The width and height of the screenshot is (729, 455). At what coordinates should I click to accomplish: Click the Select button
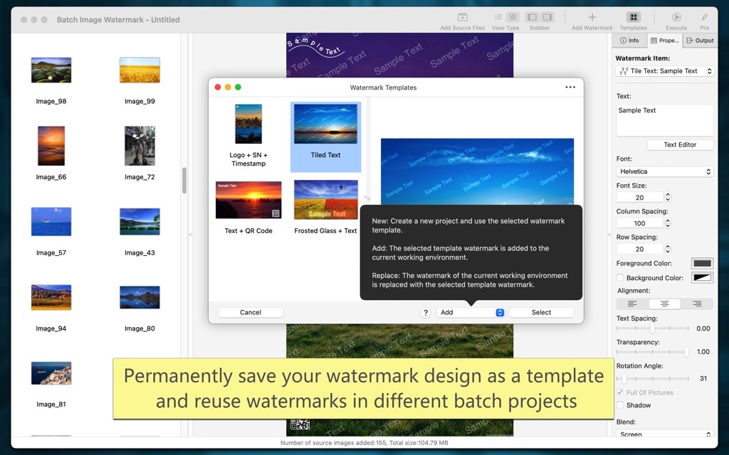click(x=541, y=313)
